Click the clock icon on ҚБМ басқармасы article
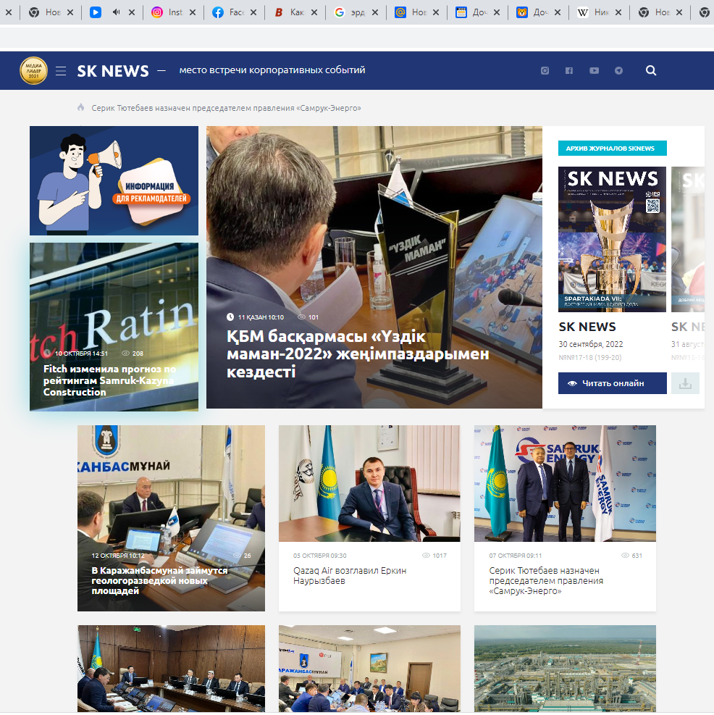Viewport: 714px width, 715px height. click(230, 317)
